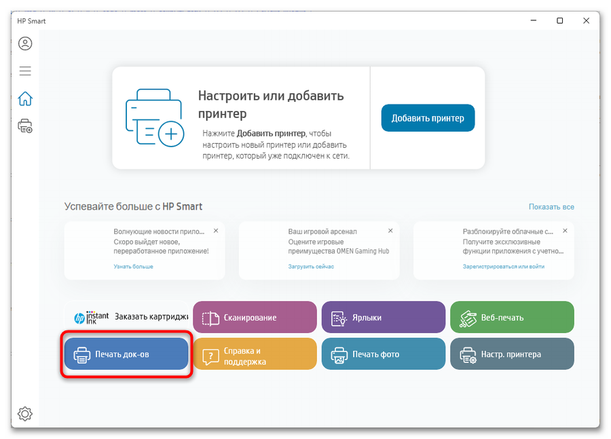Open the settings gear icon

coord(25,414)
